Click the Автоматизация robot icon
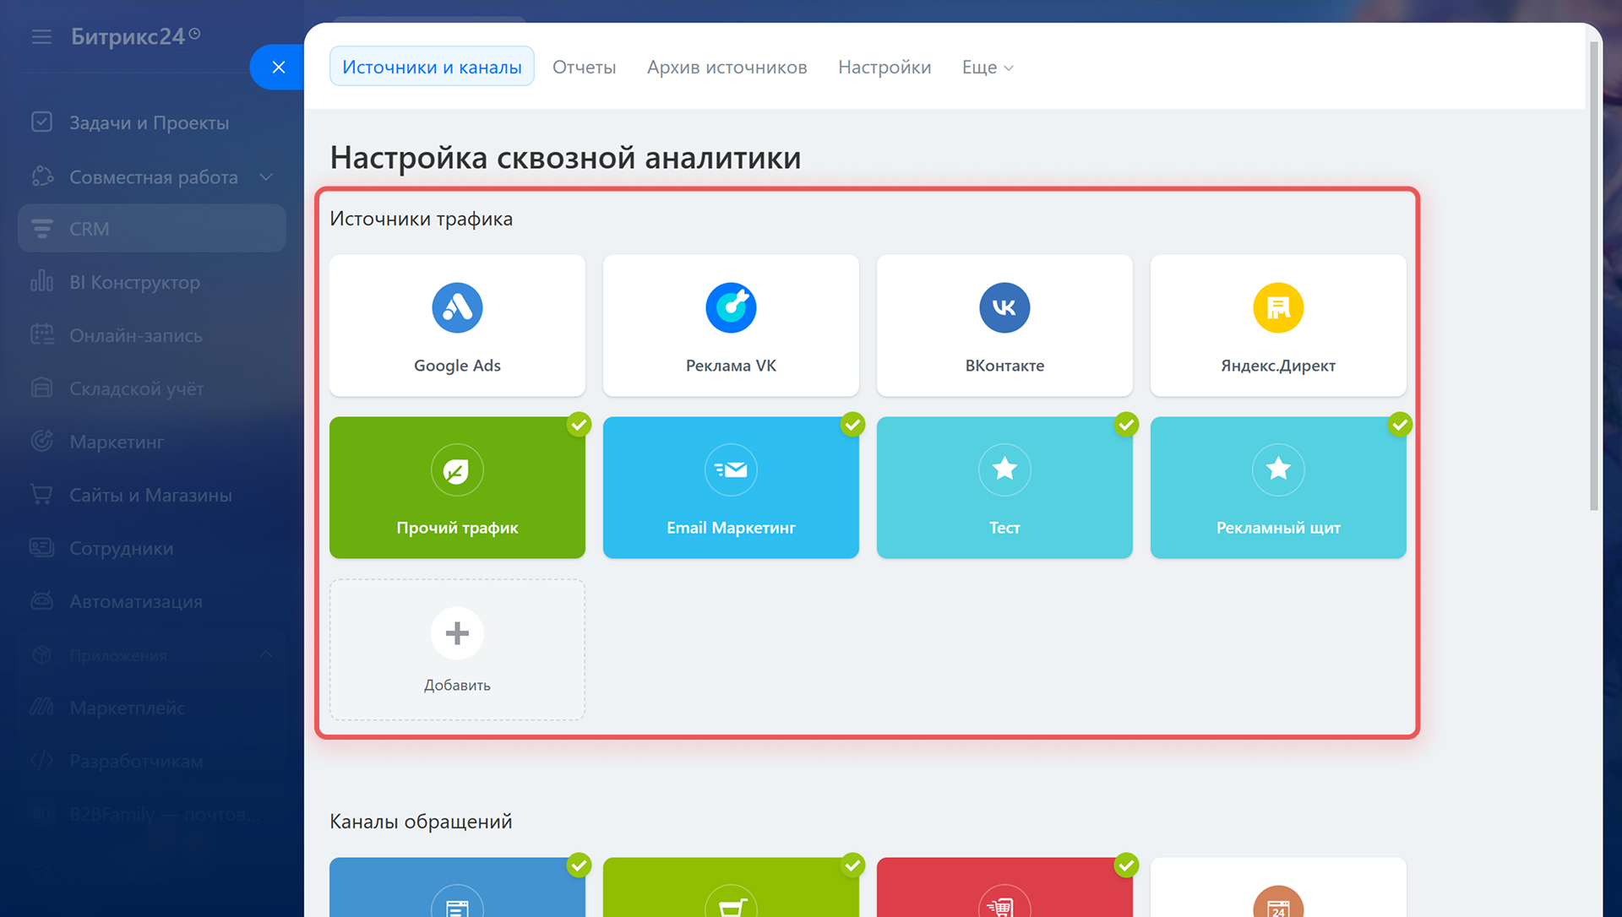Viewport: 1622px width, 917px height. coord(41,600)
